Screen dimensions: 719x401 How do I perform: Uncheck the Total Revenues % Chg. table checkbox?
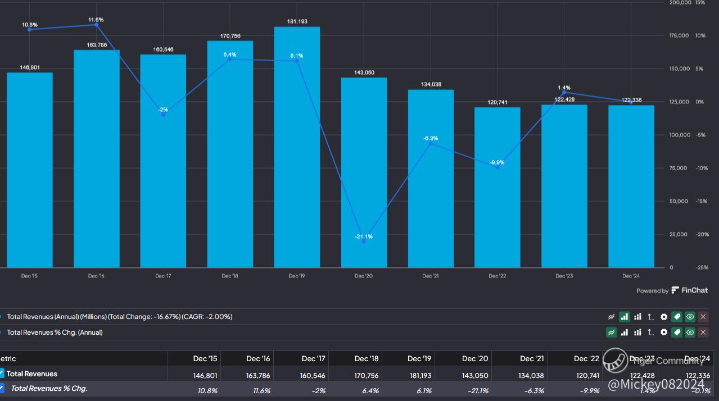click(2, 388)
